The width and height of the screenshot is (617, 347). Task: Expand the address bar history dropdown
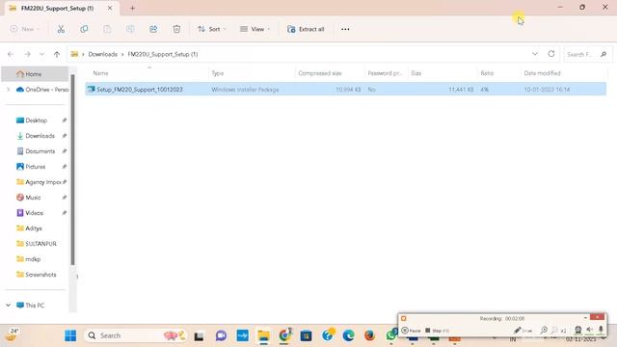[x=535, y=54]
